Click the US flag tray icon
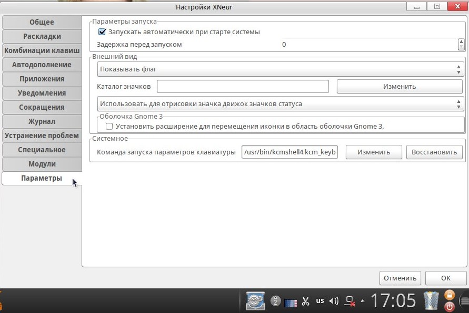469x313 pixels. pyautogui.click(x=291, y=302)
